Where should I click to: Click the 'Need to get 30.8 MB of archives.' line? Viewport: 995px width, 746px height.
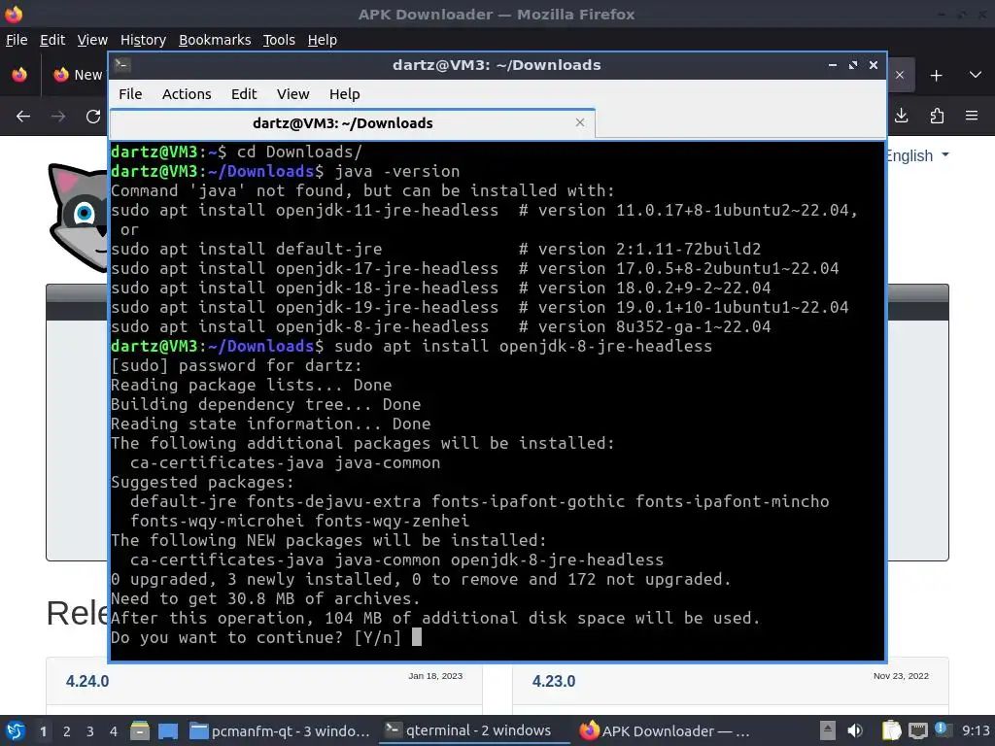(x=266, y=598)
